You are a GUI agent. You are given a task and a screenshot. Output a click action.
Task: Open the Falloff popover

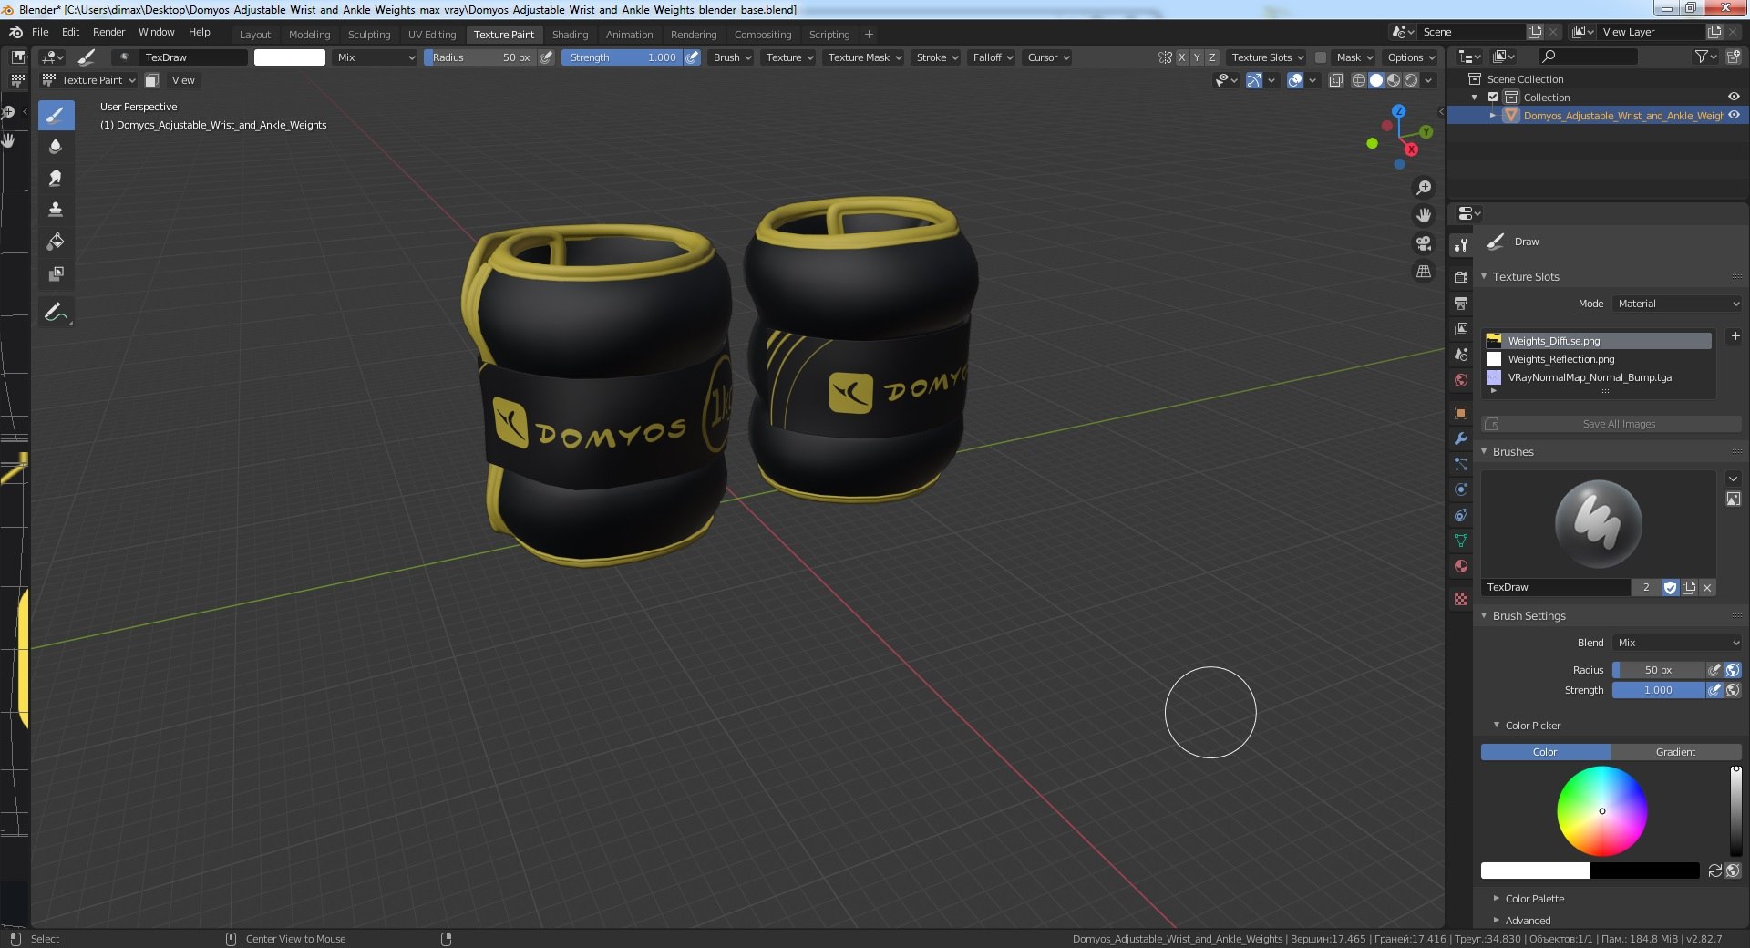(x=993, y=57)
